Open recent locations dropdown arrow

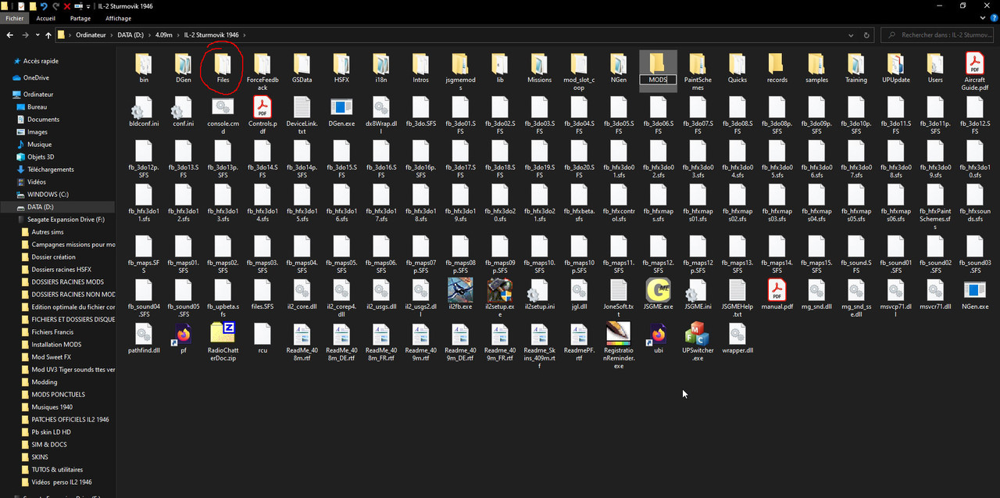pyautogui.click(x=39, y=35)
